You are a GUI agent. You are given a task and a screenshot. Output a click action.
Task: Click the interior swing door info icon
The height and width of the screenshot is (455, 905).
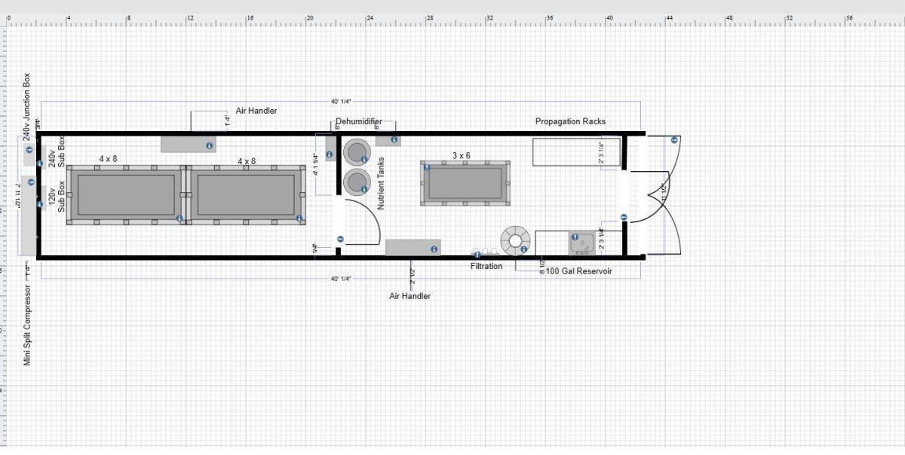pos(340,239)
